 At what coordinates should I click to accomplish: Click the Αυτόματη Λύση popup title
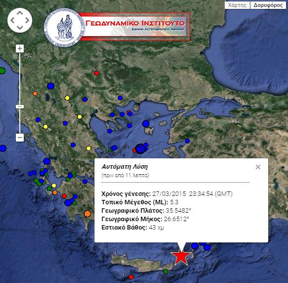click(x=125, y=167)
